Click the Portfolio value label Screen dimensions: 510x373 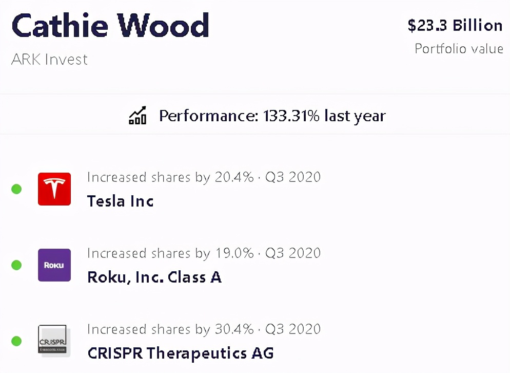click(459, 49)
